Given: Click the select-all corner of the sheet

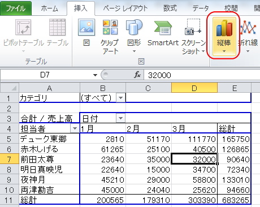Looking at the screenshot, I should [x=10, y=88].
